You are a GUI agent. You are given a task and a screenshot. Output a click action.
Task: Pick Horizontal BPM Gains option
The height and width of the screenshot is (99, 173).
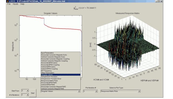pyautogui.click(x=60, y=63)
